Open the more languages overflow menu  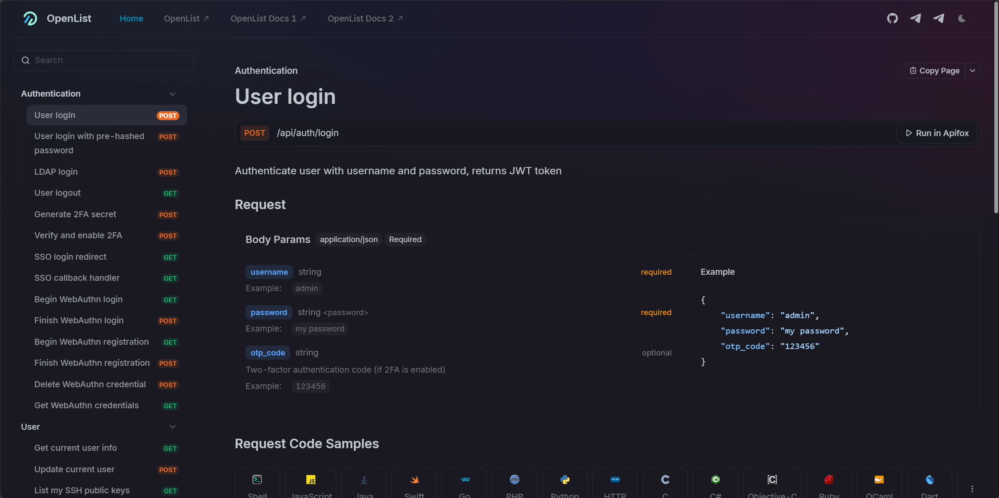tap(971, 489)
